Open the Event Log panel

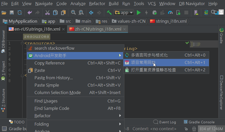point(164,122)
